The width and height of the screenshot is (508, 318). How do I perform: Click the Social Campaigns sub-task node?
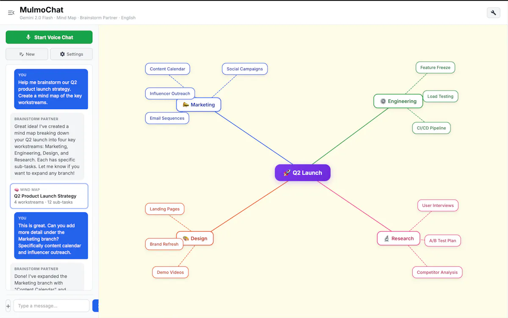245,69
